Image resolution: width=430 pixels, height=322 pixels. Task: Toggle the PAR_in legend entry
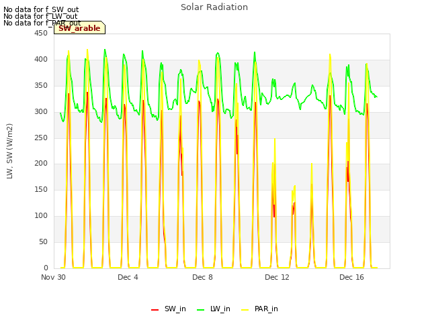click(259, 309)
